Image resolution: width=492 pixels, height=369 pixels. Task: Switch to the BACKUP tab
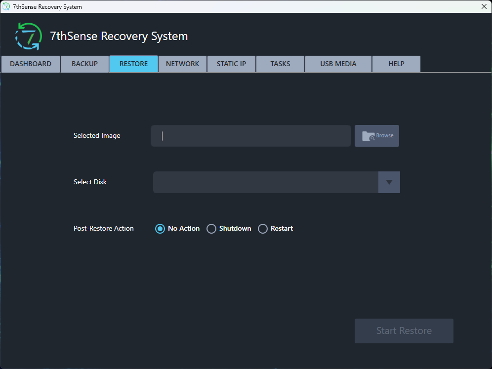coord(85,64)
